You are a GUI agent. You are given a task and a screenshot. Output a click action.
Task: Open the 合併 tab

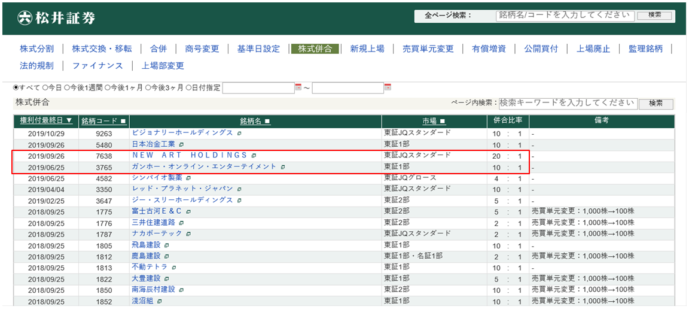pos(158,49)
